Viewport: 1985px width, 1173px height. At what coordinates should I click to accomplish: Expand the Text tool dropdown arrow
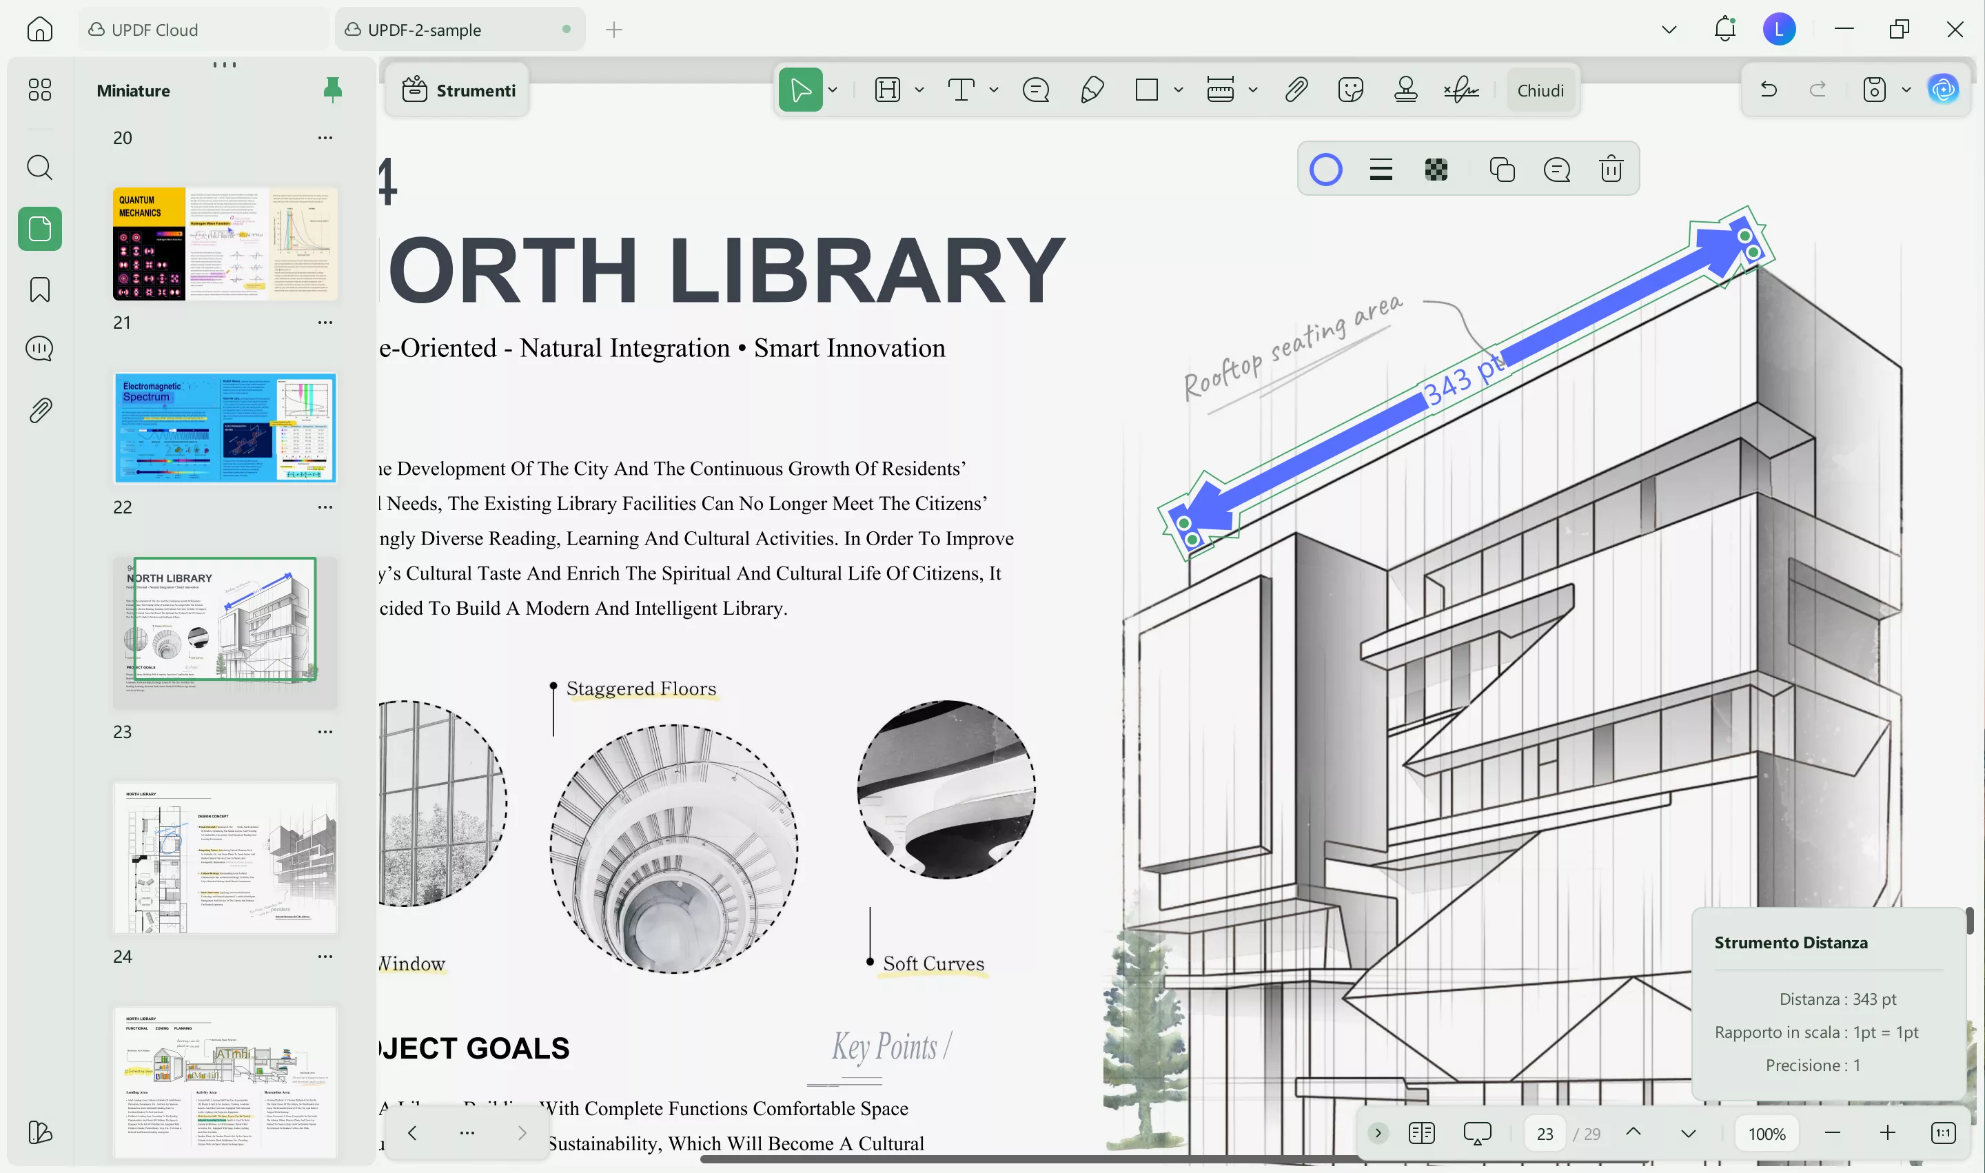[994, 90]
